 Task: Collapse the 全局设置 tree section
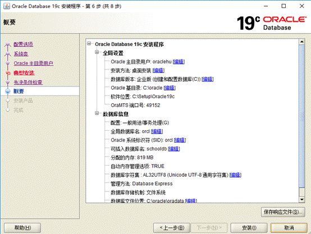click(x=97, y=52)
